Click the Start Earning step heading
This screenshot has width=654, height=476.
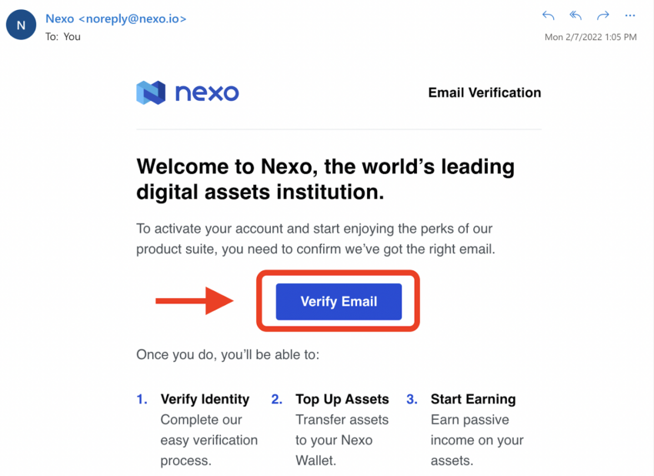(x=473, y=399)
